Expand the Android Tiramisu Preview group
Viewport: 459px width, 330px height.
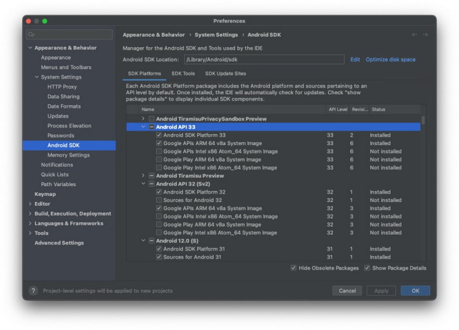[x=143, y=176]
